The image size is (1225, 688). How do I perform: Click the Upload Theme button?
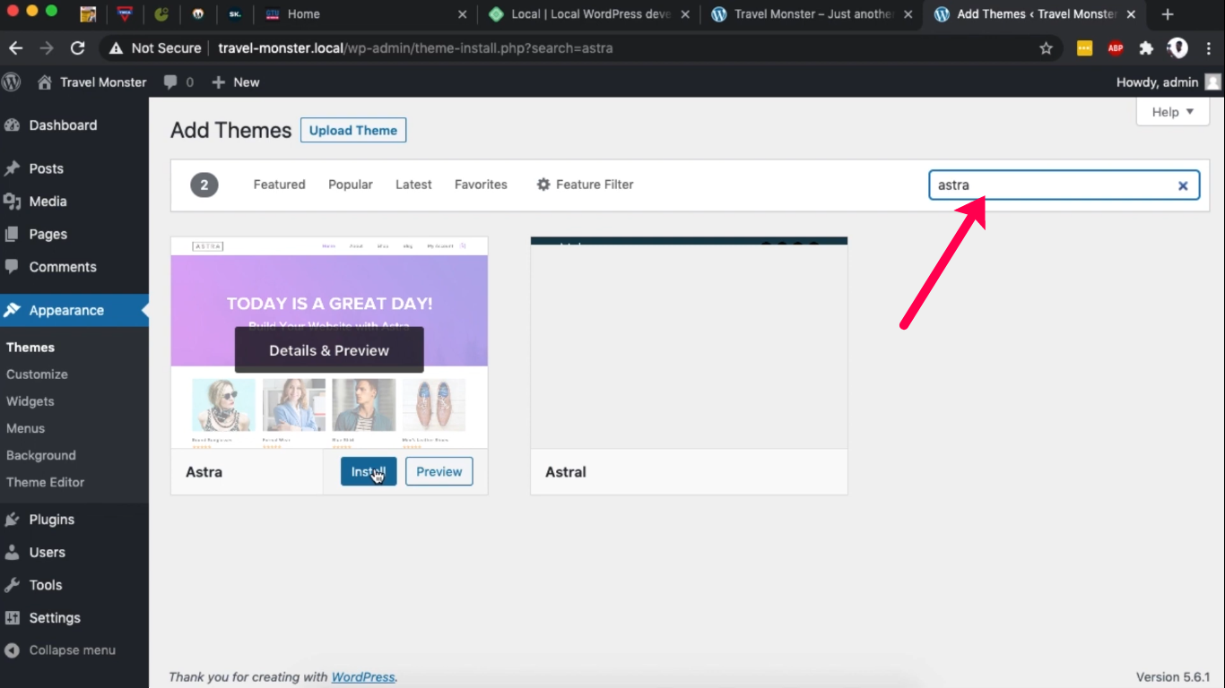[353, 130]
